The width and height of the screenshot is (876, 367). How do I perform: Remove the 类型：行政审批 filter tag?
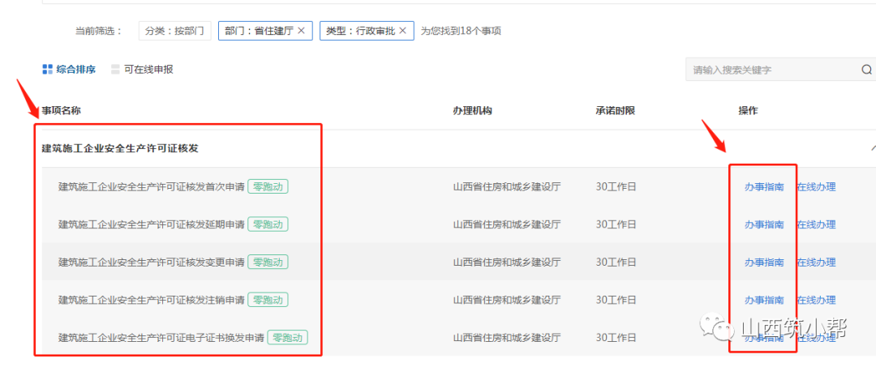pyautogui.click(x=402, y=31)
